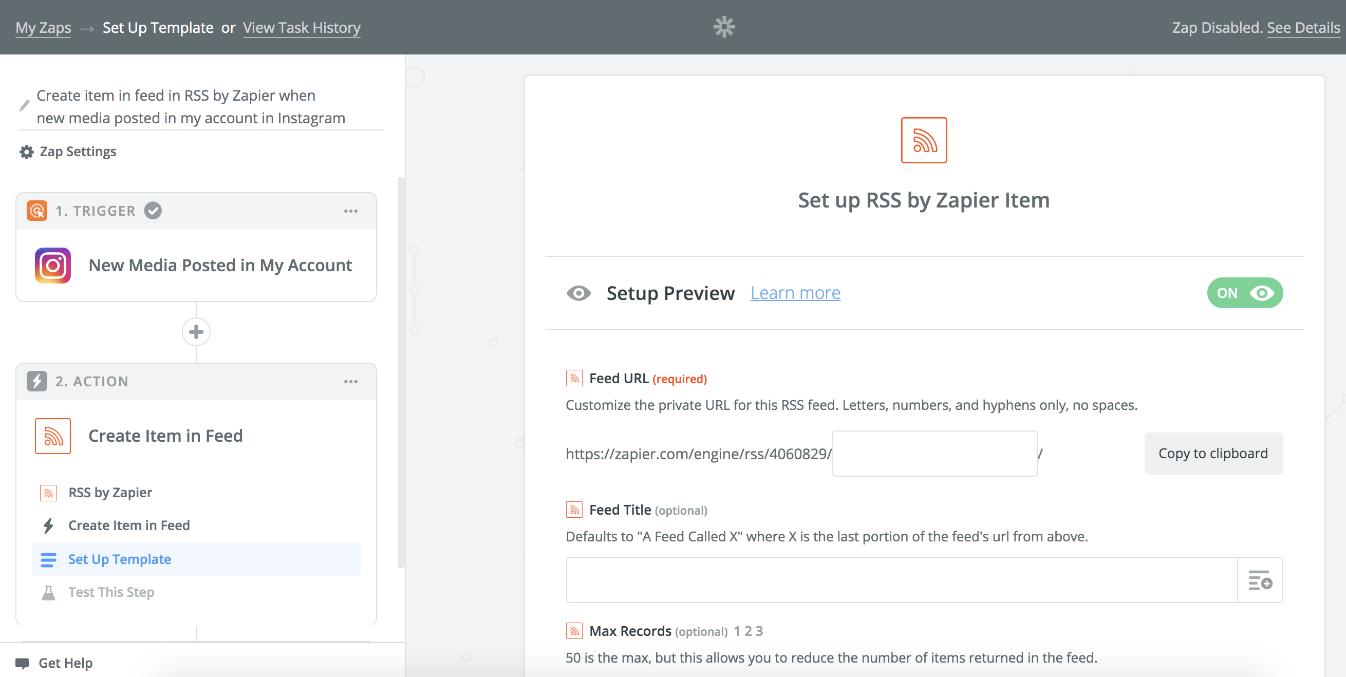Click the large RSS icon above heading

(923, 140)
